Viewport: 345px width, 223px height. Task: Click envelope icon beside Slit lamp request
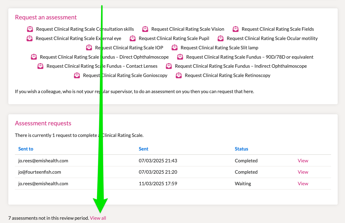point(175,48)
